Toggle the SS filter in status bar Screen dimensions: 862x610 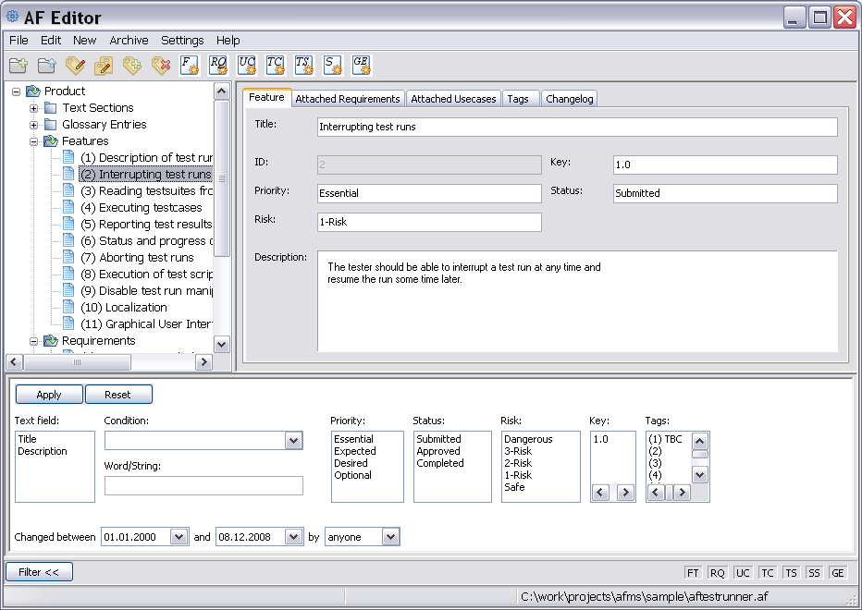(814, 573)
